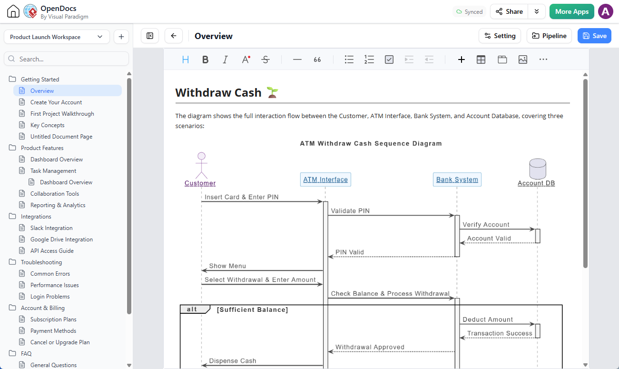Click the sidebar search field
Image resolution: width=619 pixels, height=369 pixels.
pyautogui.click(x=66, y=59)
